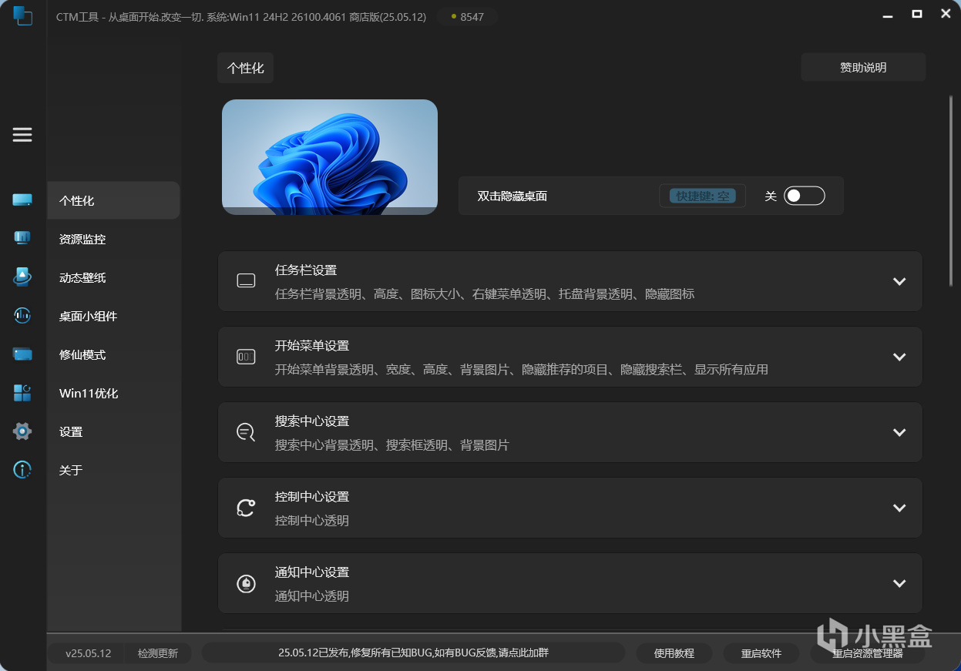Select 个性化 in the side menu

point(113,200)
